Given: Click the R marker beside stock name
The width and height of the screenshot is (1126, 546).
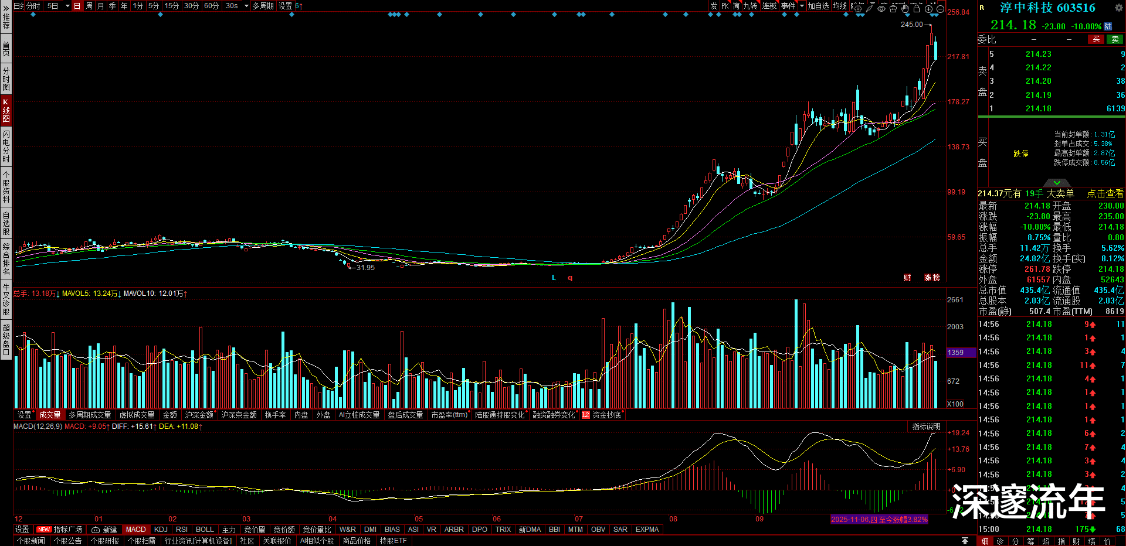Looking at the screenshot, I should click(x=982, y=8).
